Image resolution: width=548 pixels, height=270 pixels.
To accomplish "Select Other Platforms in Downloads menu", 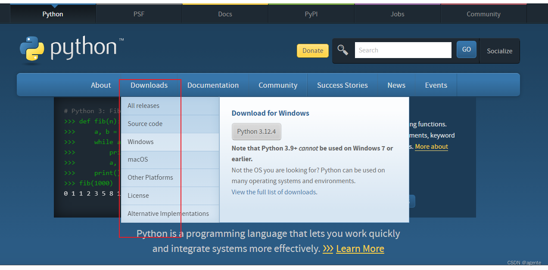I will pyautogui.click(x=170, y=178).
